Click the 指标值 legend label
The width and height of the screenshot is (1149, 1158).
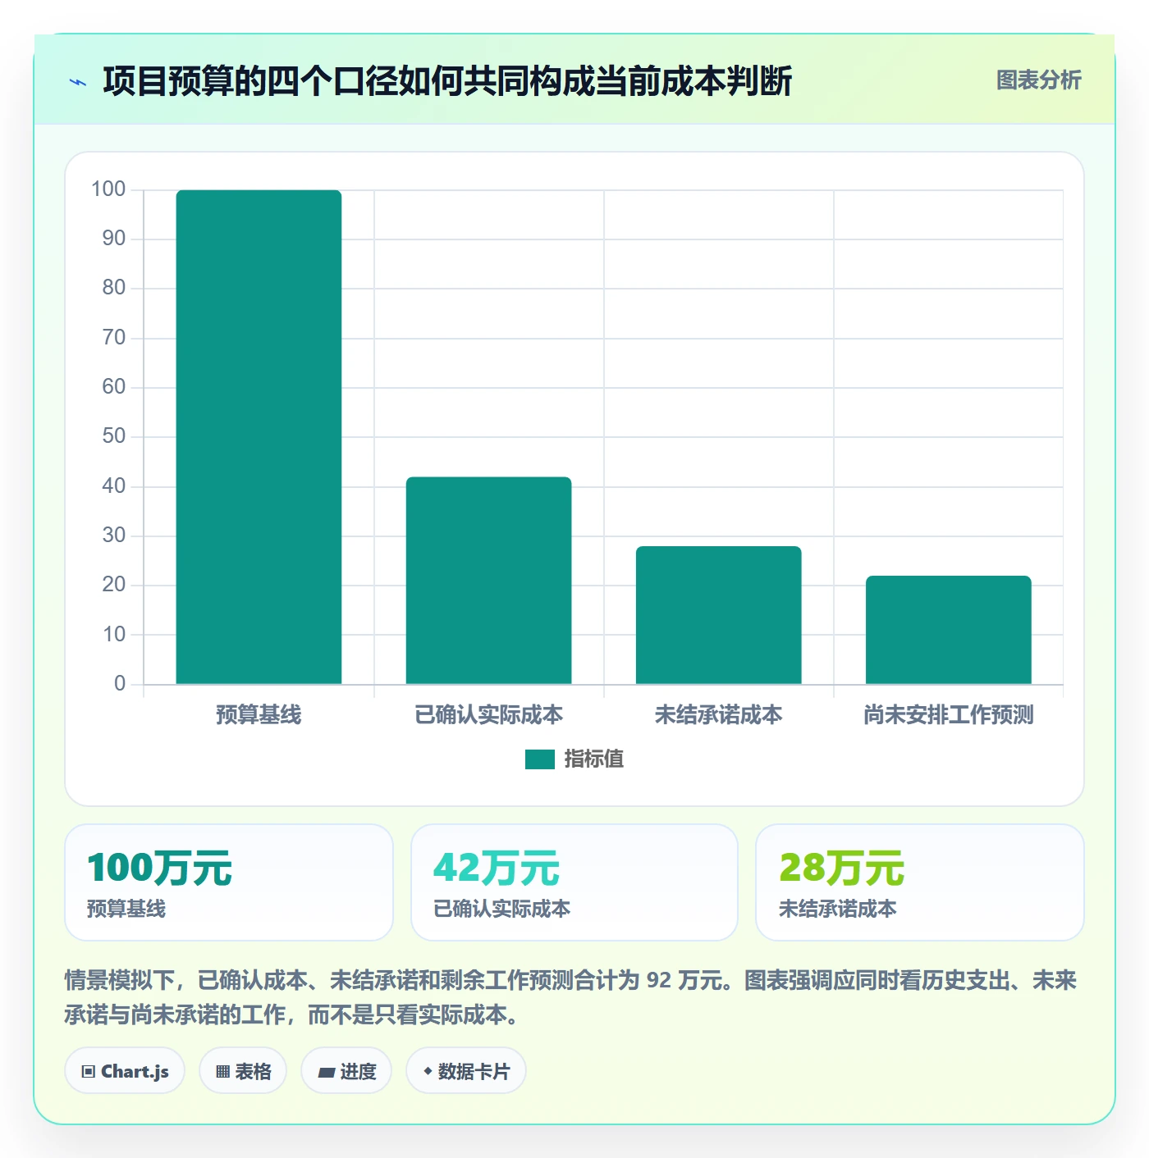pos(594,759)
